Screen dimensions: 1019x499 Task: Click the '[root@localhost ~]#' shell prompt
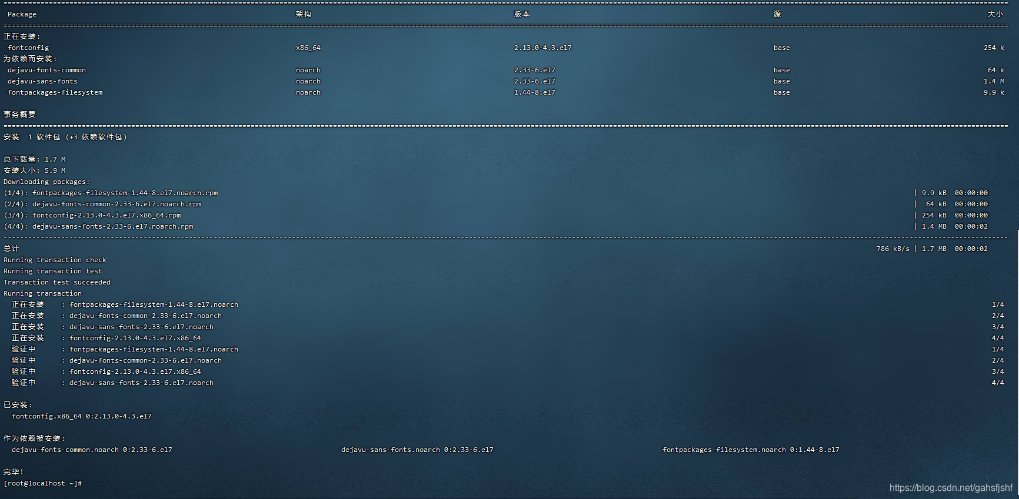pos(42,483)
